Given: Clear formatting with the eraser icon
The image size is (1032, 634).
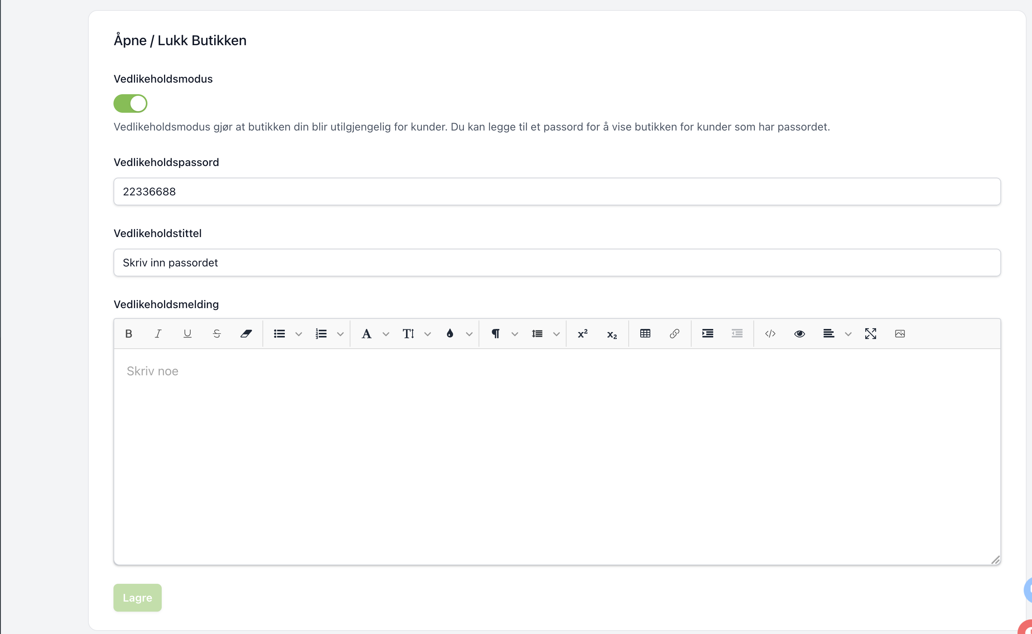Looking at the screenshot, I should (246, 334).
